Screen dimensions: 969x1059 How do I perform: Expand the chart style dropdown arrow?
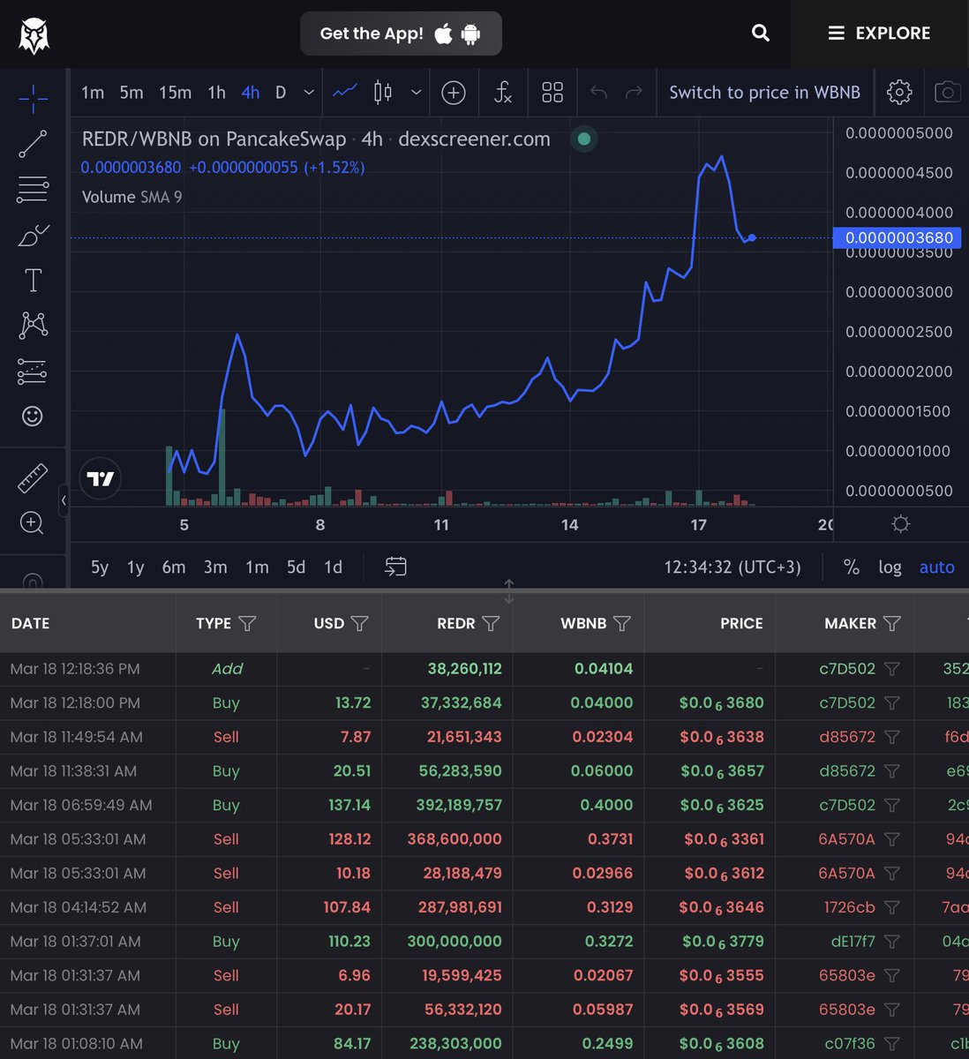pyautogui.click(x=416, y=93)
